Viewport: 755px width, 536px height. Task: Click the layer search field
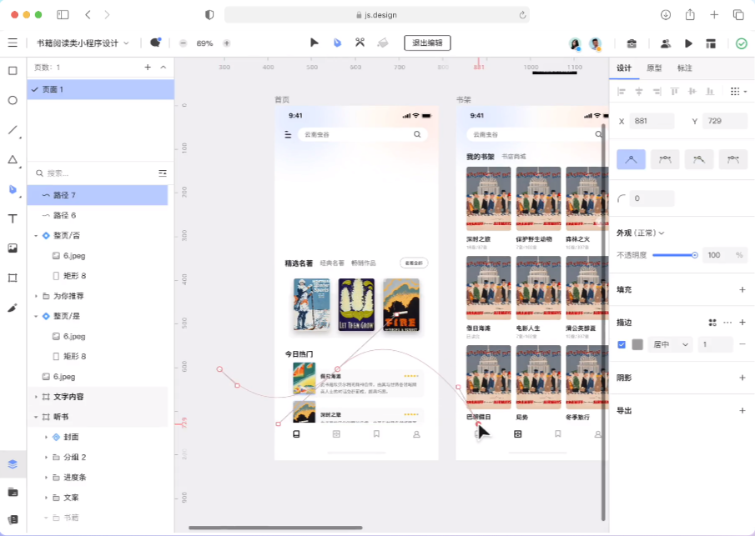95,173
